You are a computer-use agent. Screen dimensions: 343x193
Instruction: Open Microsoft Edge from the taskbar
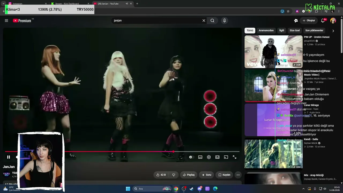point(215,189)
